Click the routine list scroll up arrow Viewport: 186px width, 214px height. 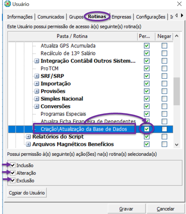pos(177,36)
